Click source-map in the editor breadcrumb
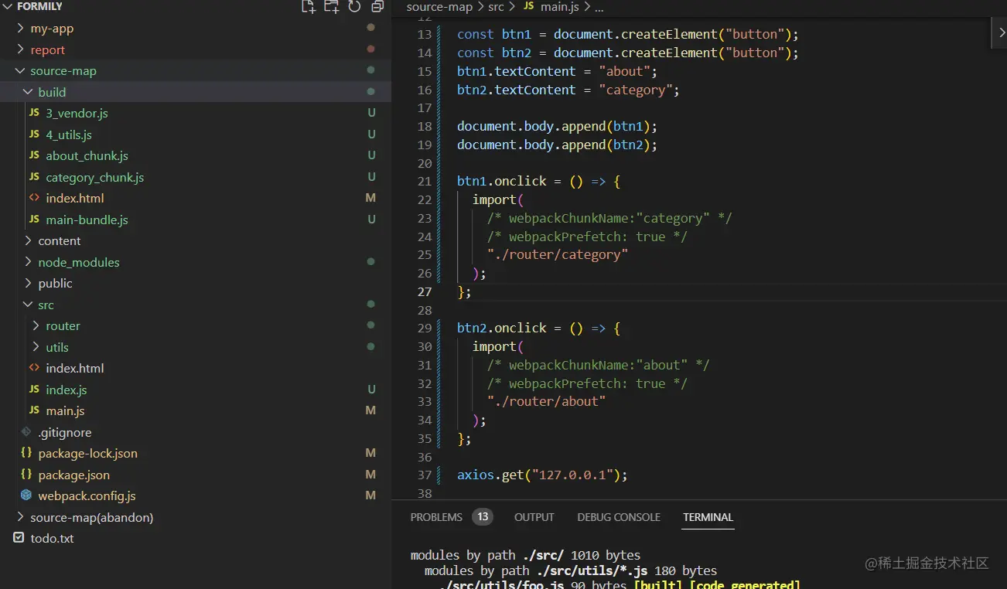Screen dimensions: 1007x589 click(x=439, y=6)
